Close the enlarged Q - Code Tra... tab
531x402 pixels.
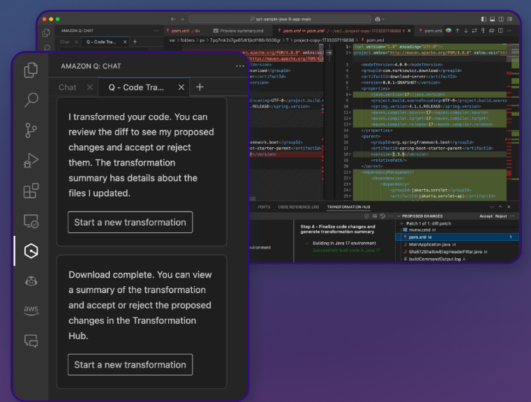click(181, 87)
